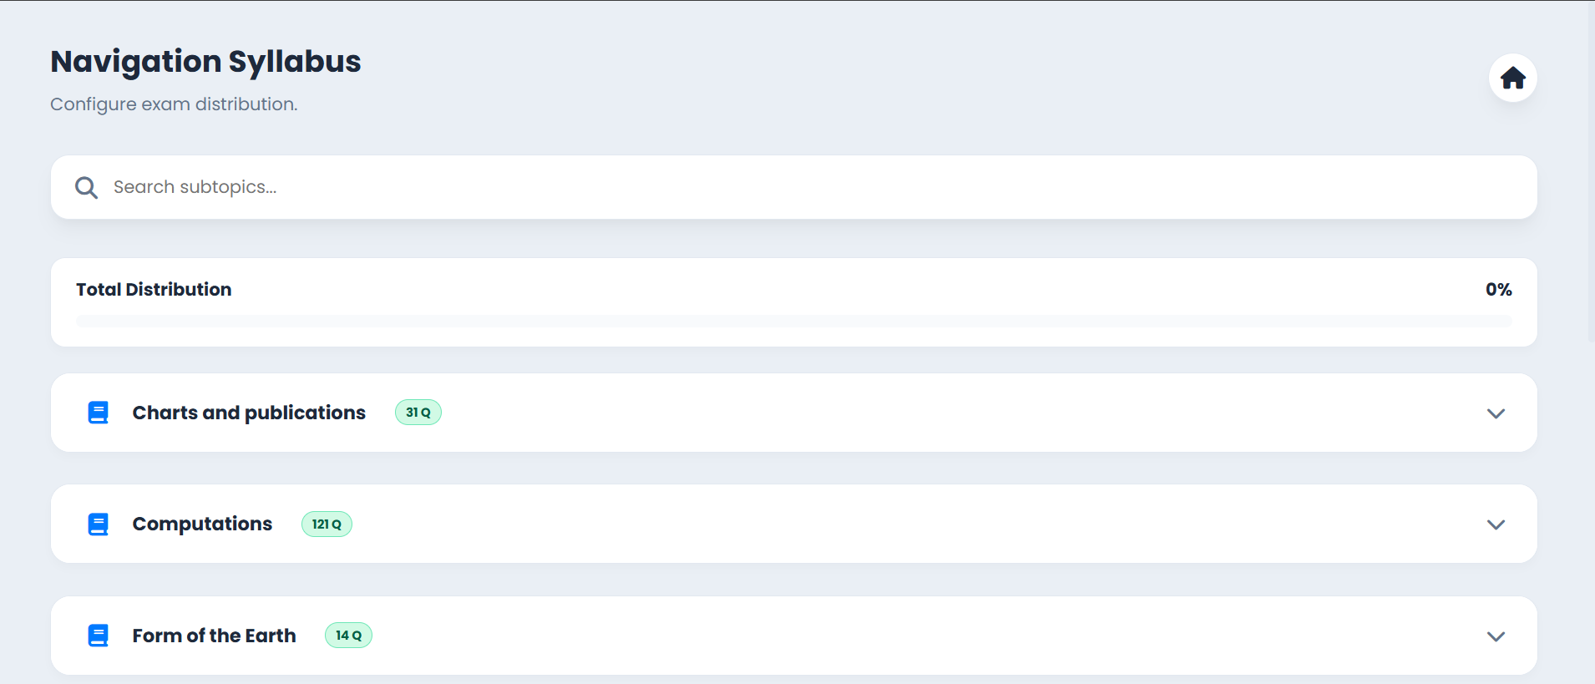
Task: Open the Form of the Earth title
Action: click(x=214, y=636)
